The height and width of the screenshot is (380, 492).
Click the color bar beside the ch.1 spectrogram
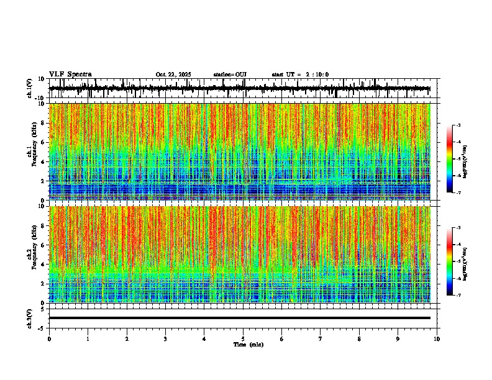point(450,159)
